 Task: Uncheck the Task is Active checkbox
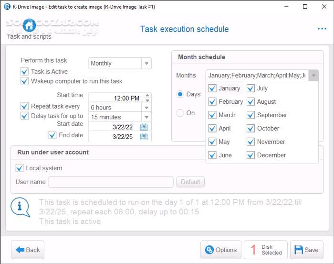(x=25, y=72)
